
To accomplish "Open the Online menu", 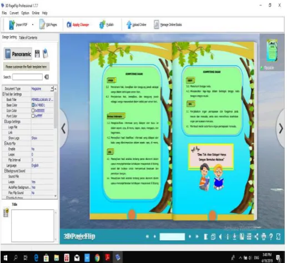I will (36, 13).
